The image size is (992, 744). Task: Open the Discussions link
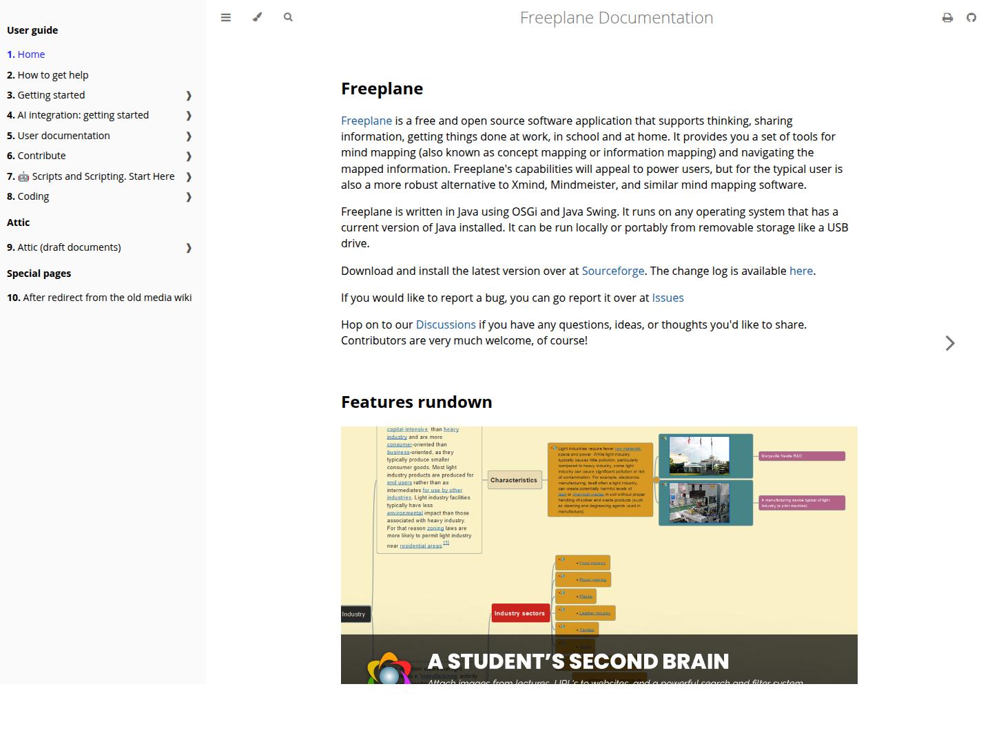446,324
